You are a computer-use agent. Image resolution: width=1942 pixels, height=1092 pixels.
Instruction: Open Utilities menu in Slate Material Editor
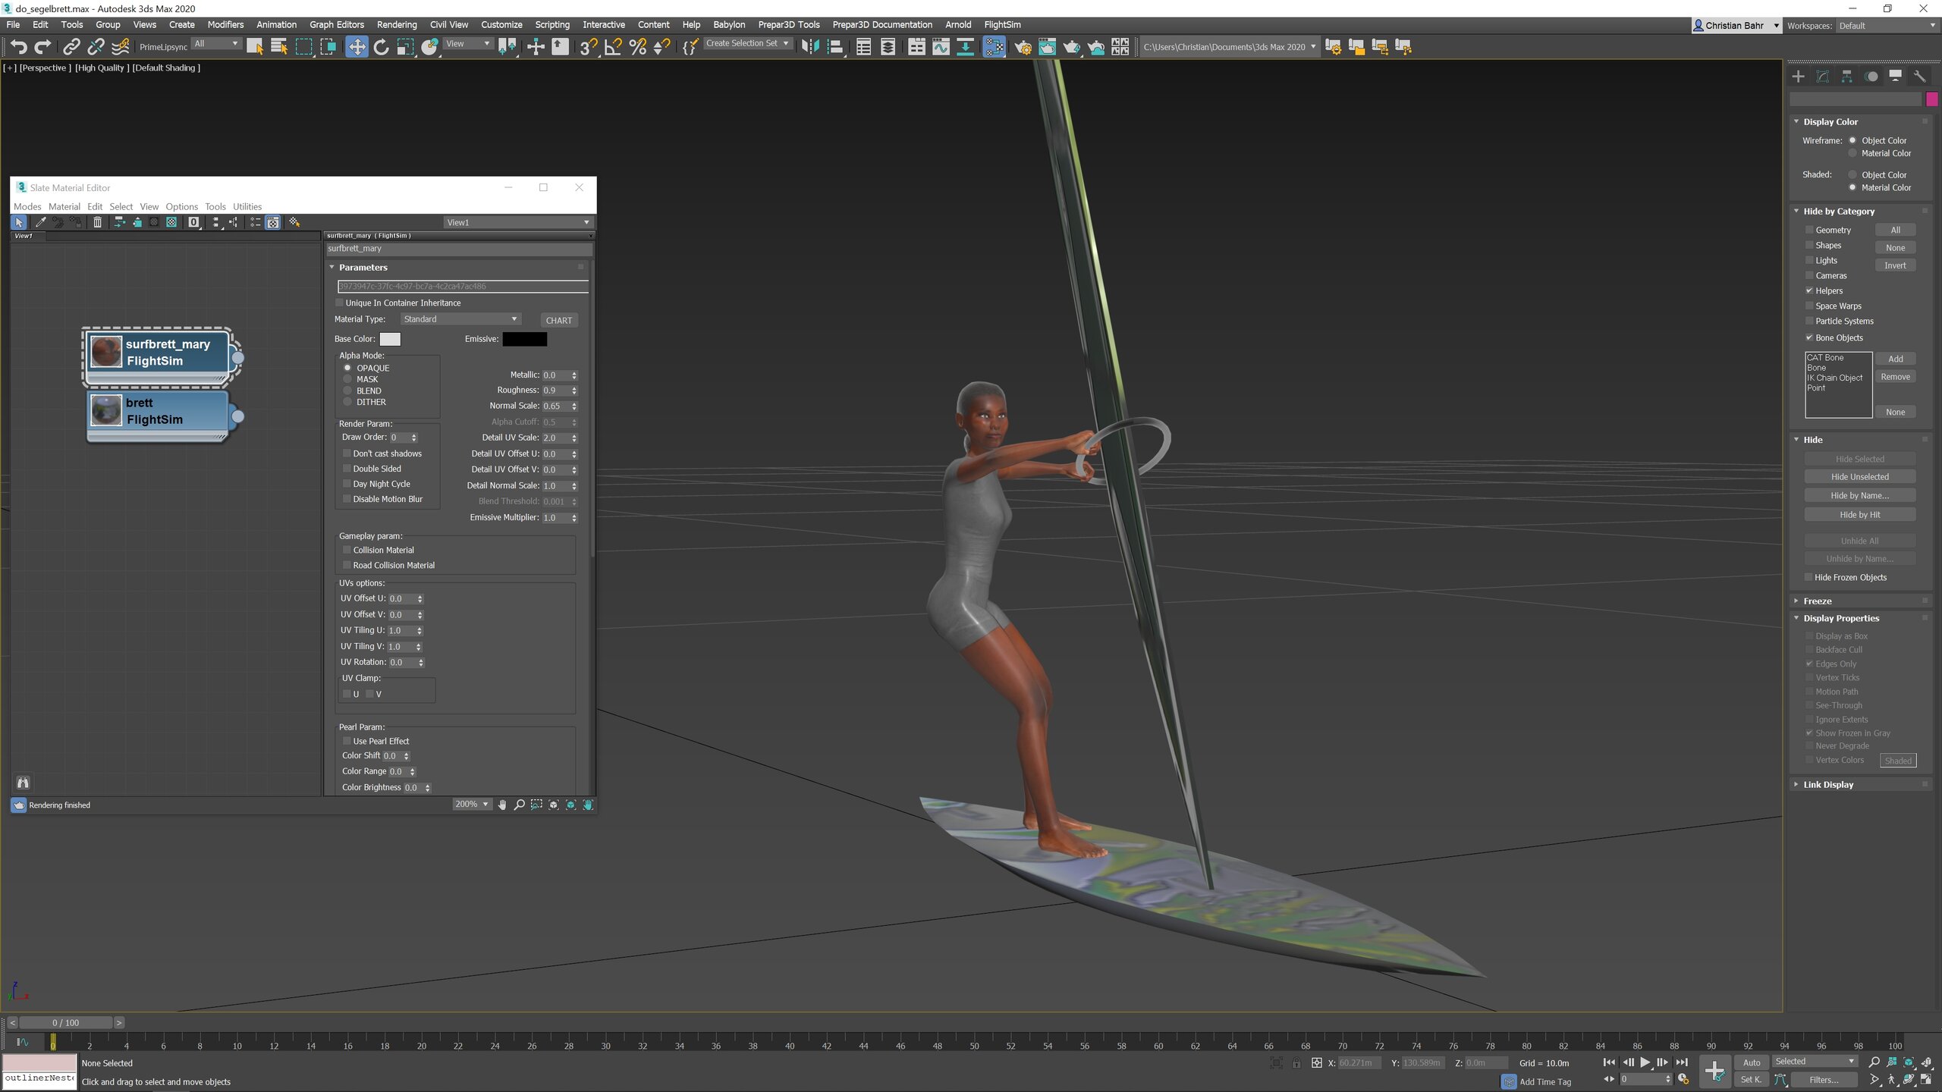[x=247, y=206]
